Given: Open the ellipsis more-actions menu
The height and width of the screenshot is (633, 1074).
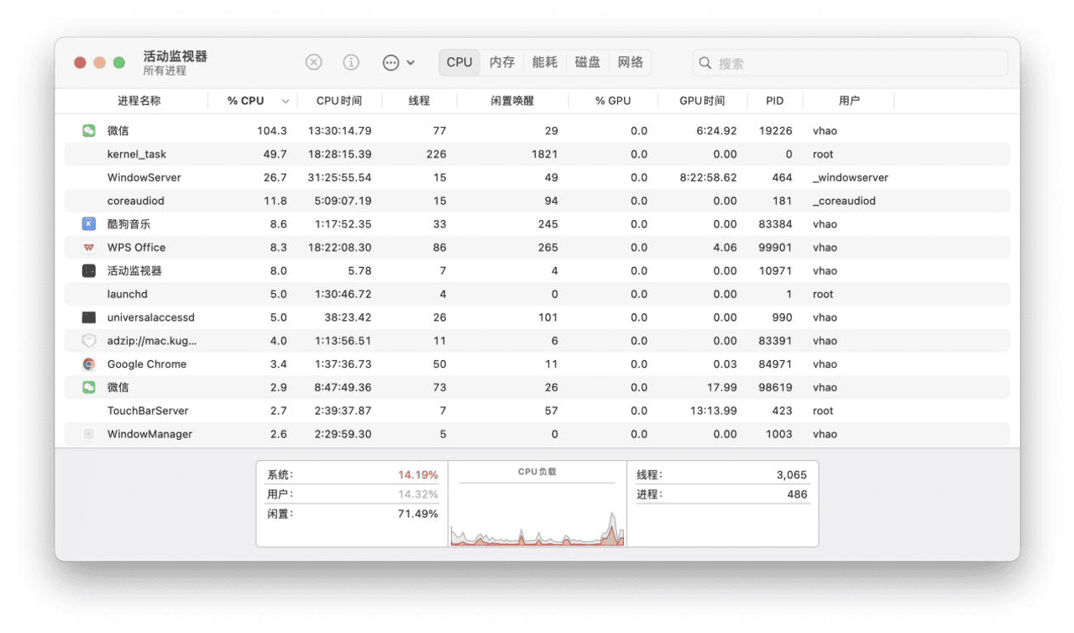Looking at the screenshot, I should [x=399, y=62].
